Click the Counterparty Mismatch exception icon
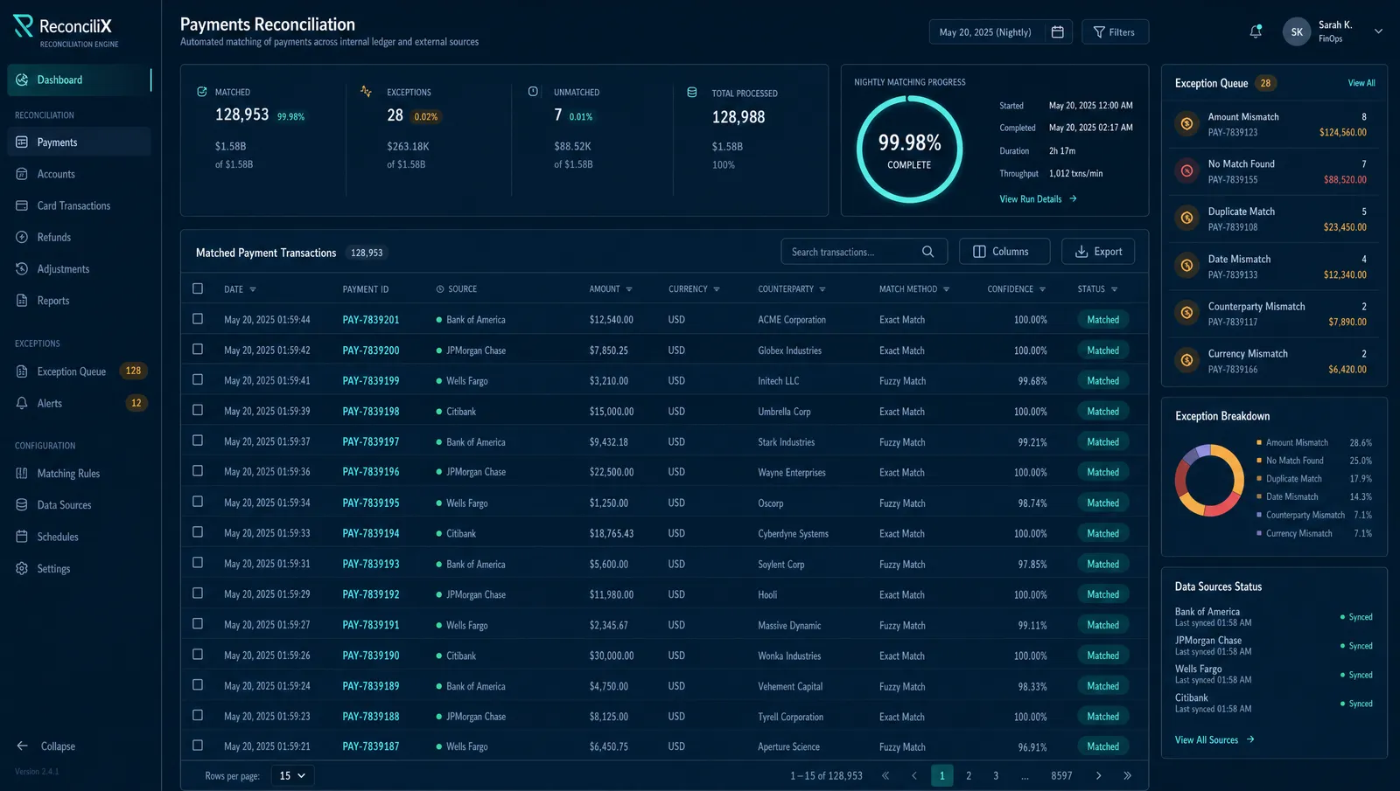 click(x=1186, y=313)
